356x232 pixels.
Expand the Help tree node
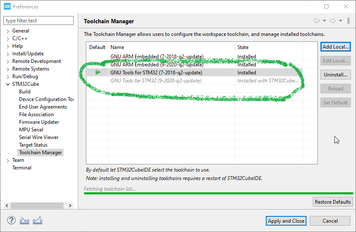[8, 46]
